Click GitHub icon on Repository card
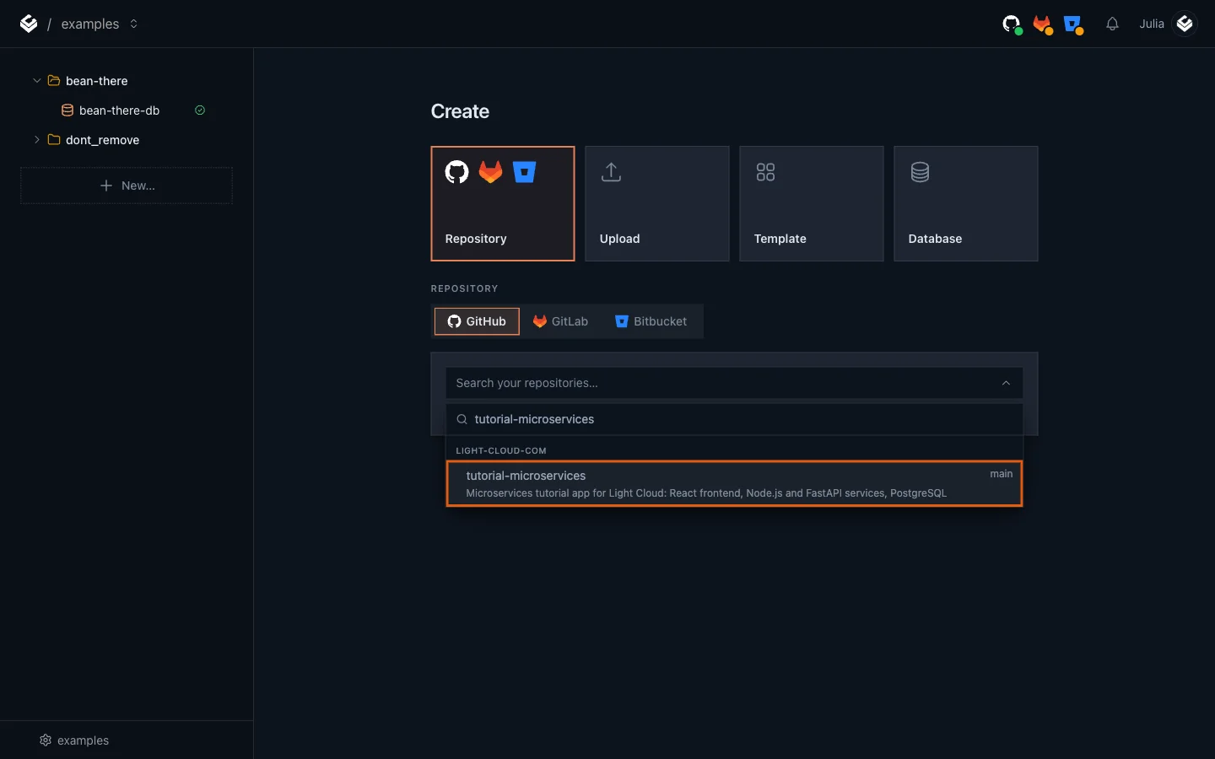 click(456, 172)
